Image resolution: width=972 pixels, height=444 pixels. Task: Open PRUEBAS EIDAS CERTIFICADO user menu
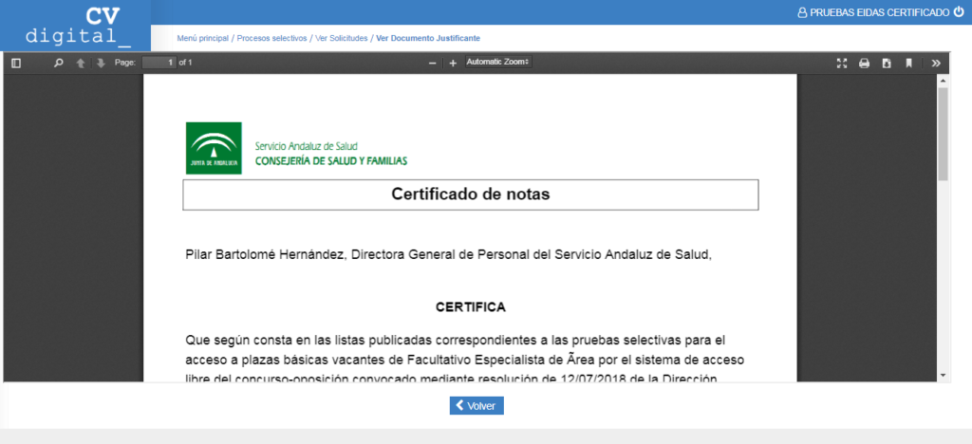(x=872, y=12)
